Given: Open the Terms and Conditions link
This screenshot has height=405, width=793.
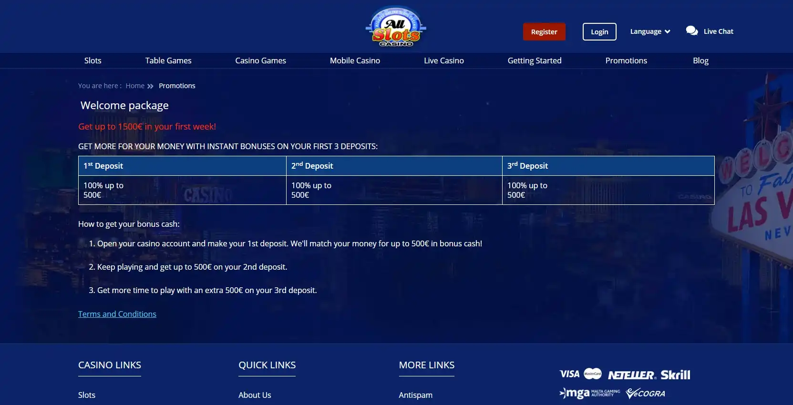Looking at the screenshot, I should click(x=117, y=314).
